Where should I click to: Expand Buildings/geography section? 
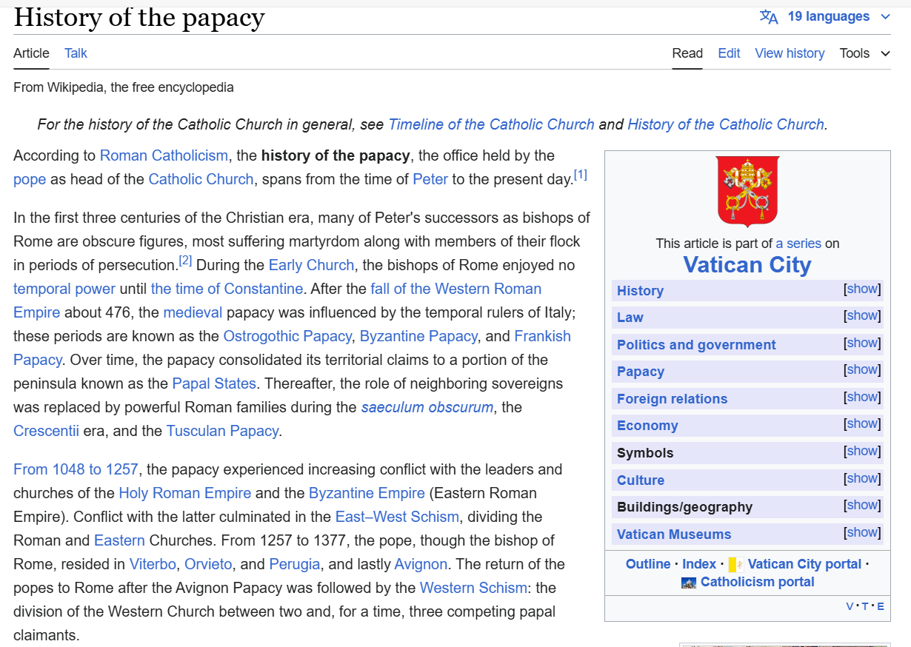(x=863, y=505)
